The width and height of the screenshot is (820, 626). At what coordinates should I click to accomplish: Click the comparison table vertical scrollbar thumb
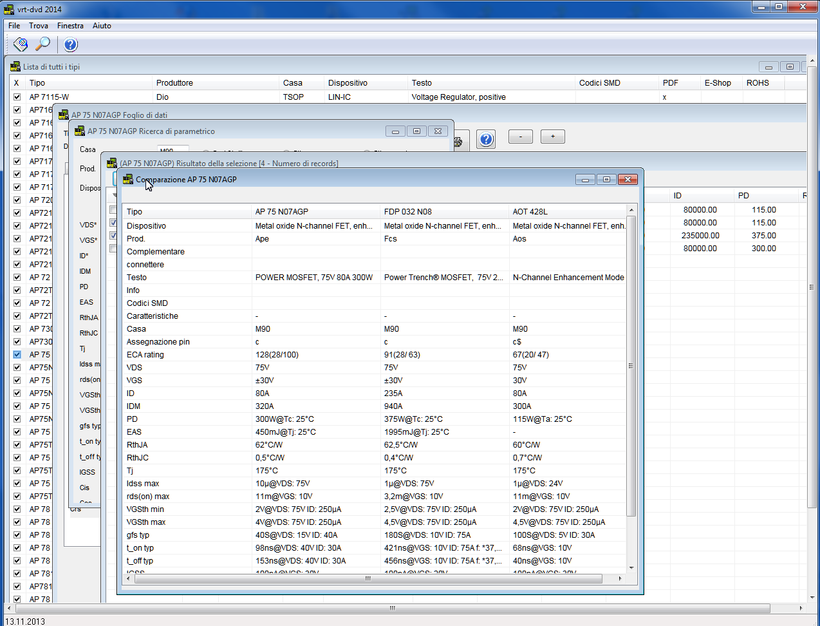[x=631, y=366]
